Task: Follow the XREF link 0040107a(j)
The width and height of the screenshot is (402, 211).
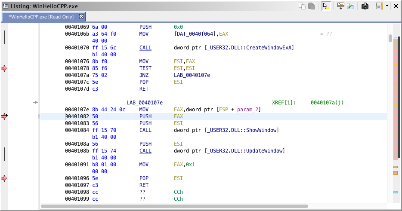Action: coord(327,103)
